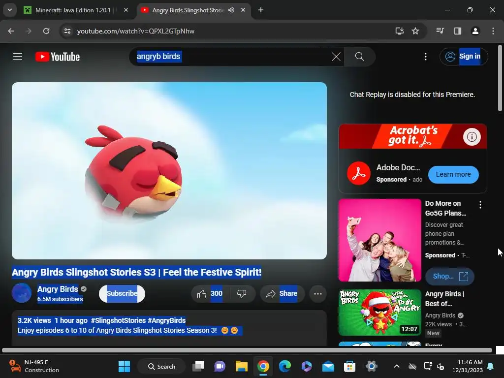Expand the tab search dropdown arrow
The height and width of the screenshot is (378, 504).
10,10
